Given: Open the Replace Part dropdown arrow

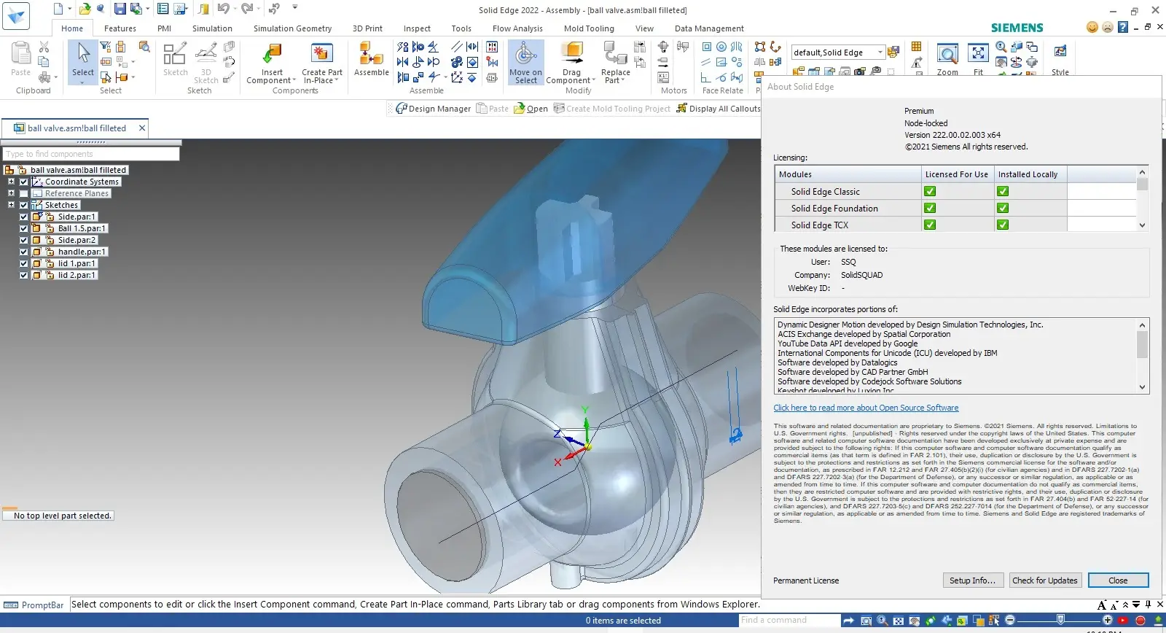Looking at the screenshot, I should [x=623, y=81].
